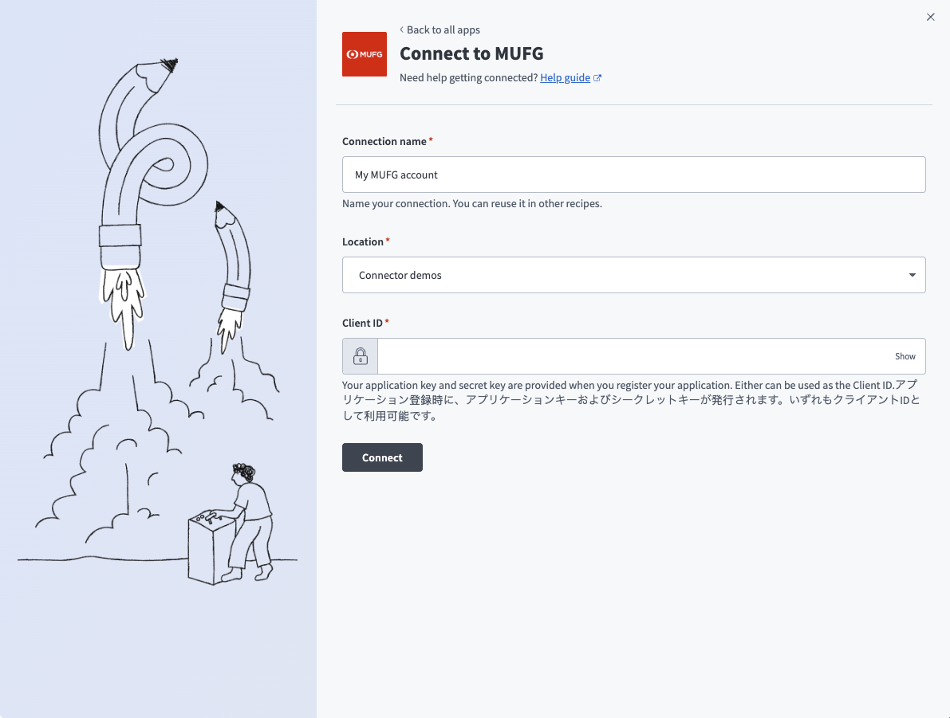Open the Help guide link
This screenshot has height=718, width=950.
coord(565,78)
